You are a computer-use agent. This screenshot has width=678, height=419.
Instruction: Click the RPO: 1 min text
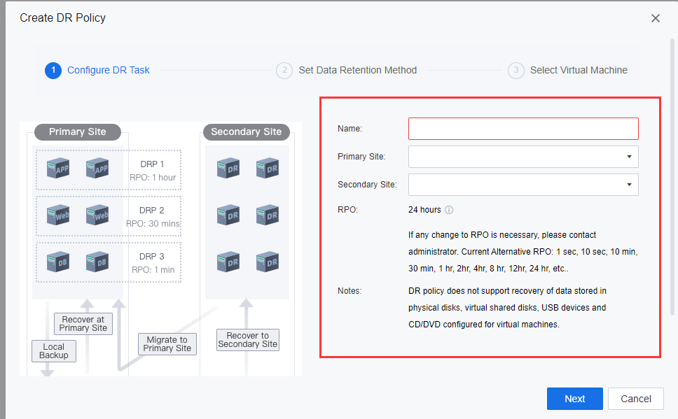[x=153, y=270]
